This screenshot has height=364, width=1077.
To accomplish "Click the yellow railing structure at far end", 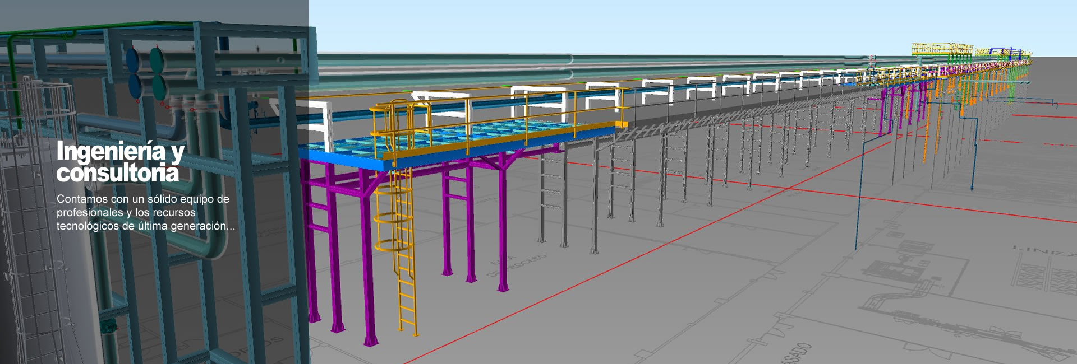I will point(942,49).
